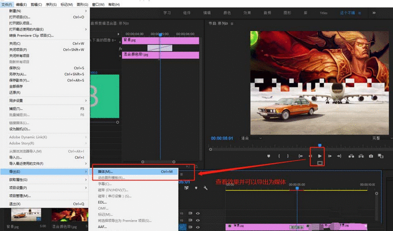Click the Step Back one frame icon

(309, 156)
